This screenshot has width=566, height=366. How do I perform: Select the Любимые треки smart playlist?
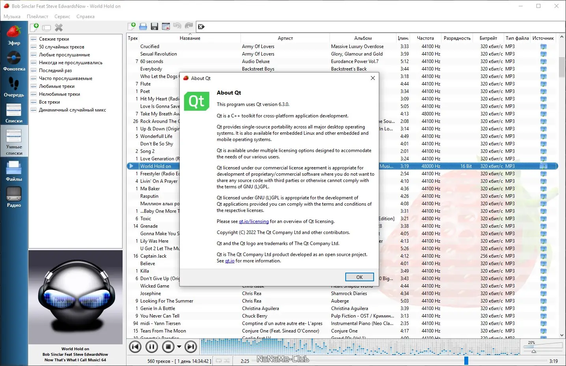pyautogui.click(x=57, y=86)
